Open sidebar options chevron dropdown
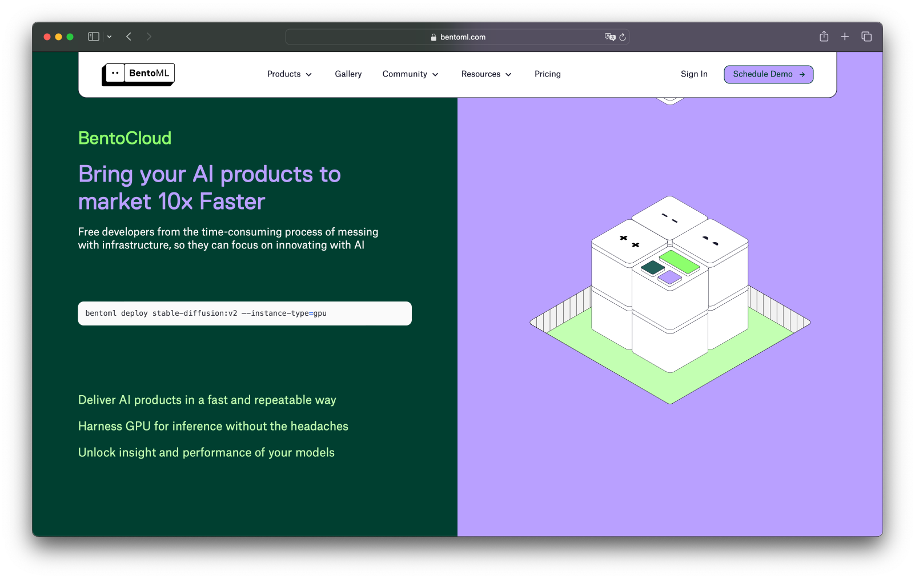Image resolution: width=915 pixels, height=579 pixels. point(109,37)
